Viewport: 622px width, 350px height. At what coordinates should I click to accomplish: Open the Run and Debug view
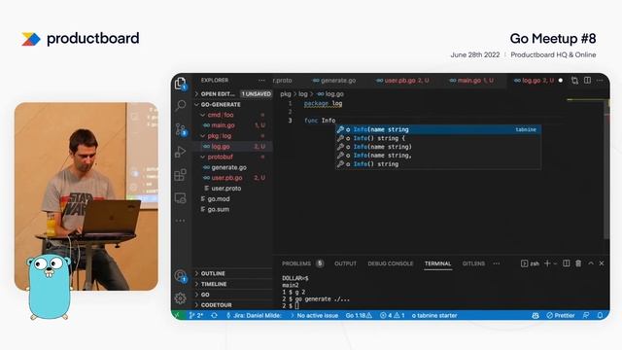pos(181,152)
